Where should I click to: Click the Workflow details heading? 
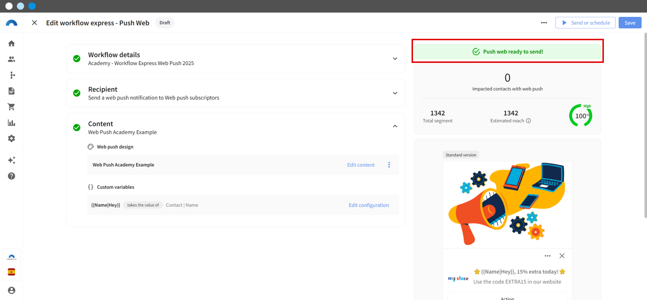point(114,55)
